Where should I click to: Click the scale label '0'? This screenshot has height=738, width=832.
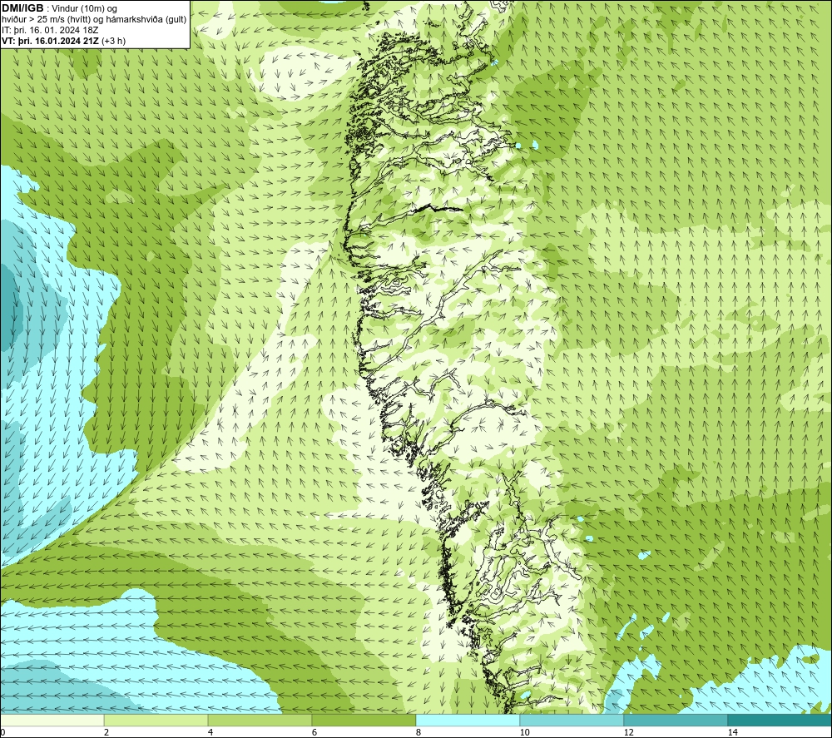2,732
